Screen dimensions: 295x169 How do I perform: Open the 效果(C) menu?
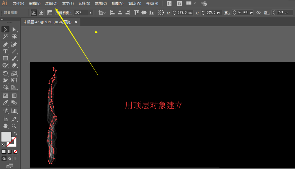(101, 3)
